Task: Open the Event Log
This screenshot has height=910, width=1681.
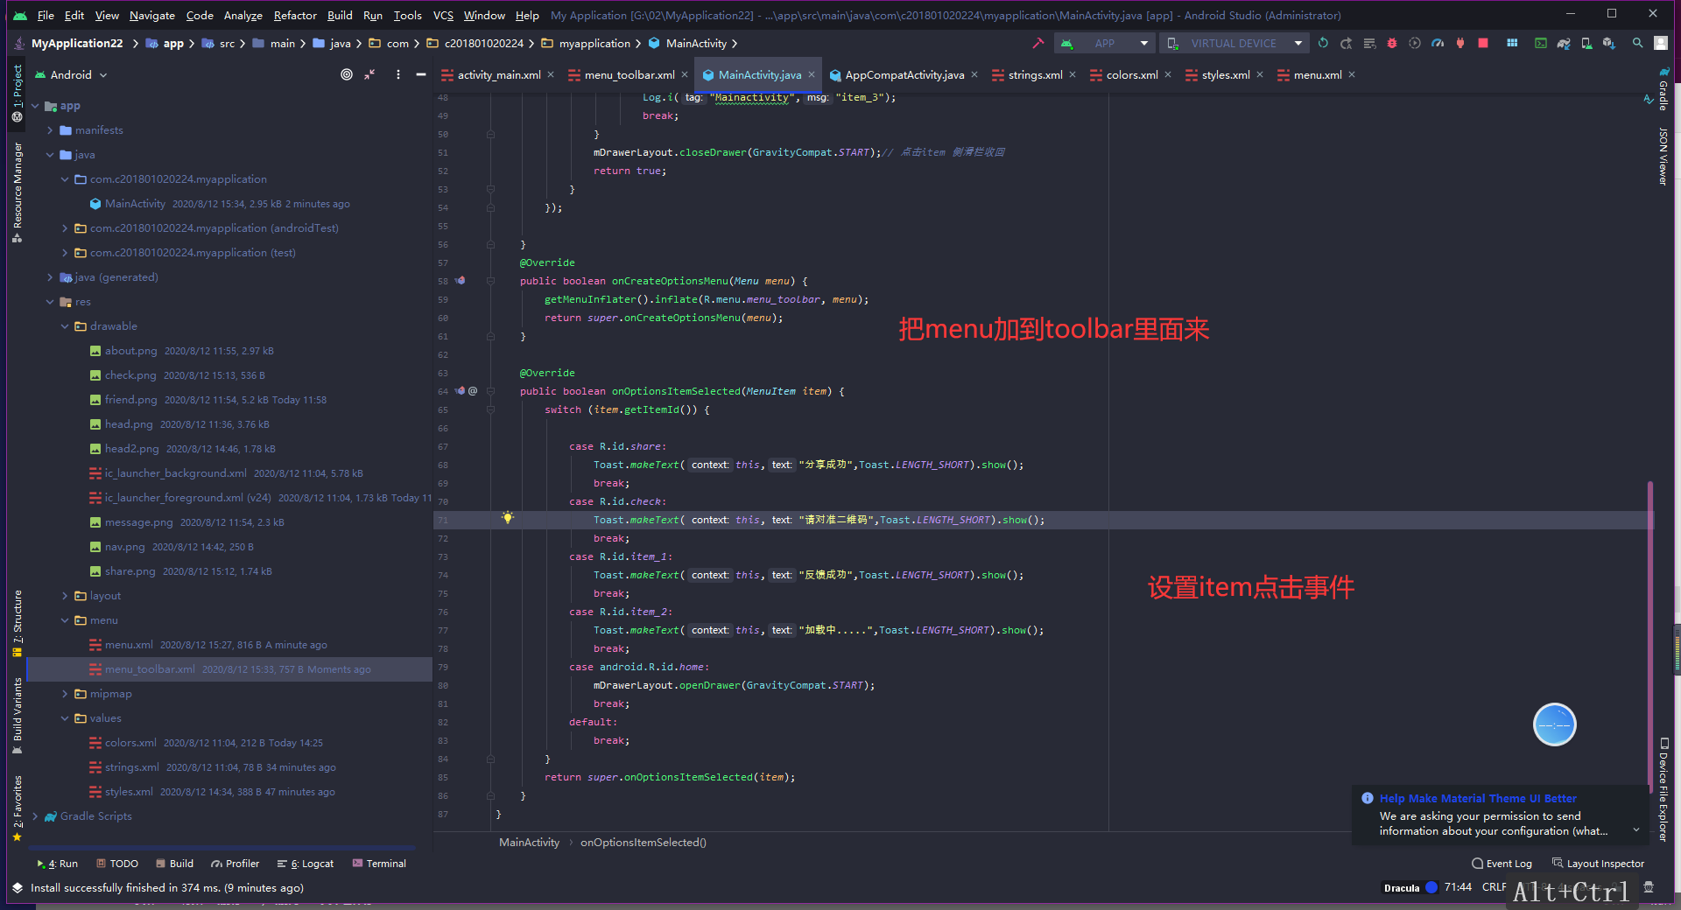Action: (1502, 864)
